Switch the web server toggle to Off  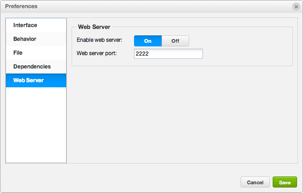(175, 41)
